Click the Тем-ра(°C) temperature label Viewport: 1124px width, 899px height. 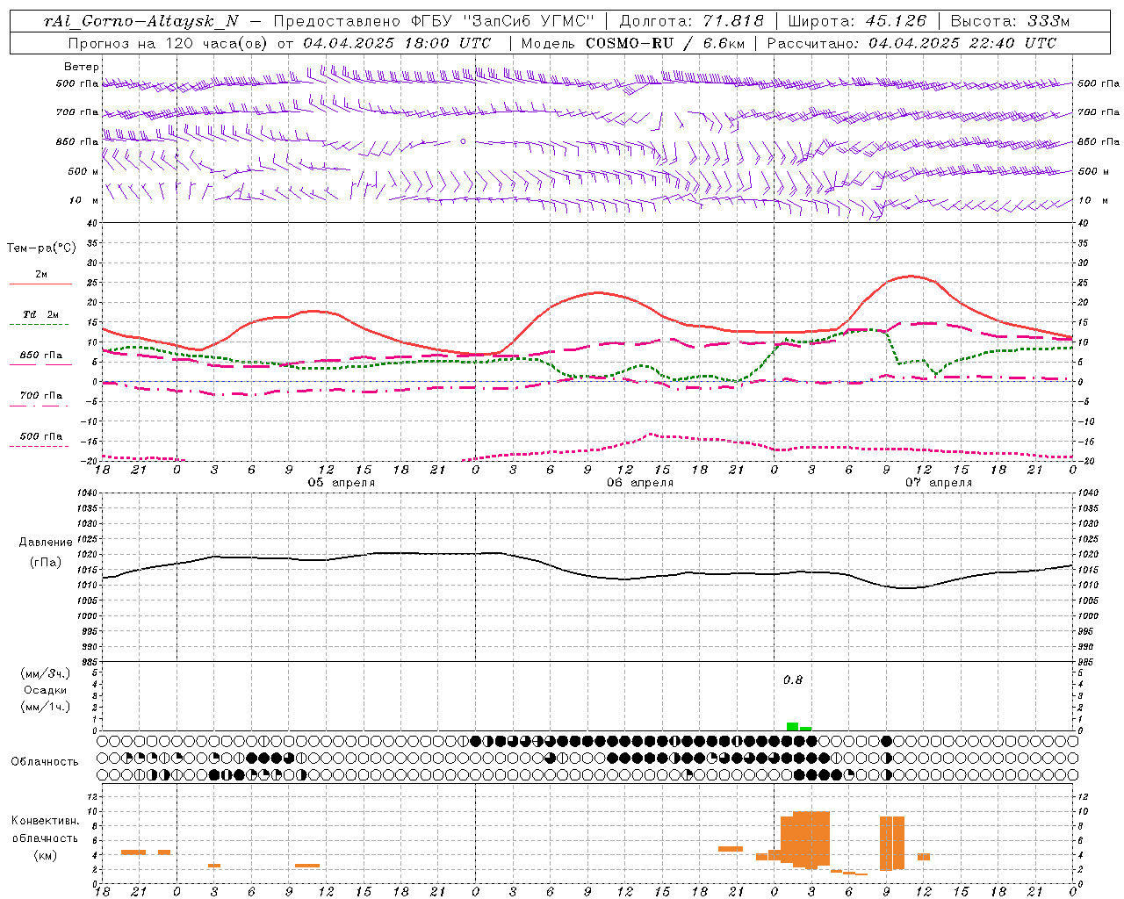point(41,248)
